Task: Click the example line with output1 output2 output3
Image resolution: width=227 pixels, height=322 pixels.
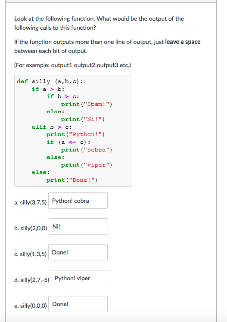Action: pos(72,65)
